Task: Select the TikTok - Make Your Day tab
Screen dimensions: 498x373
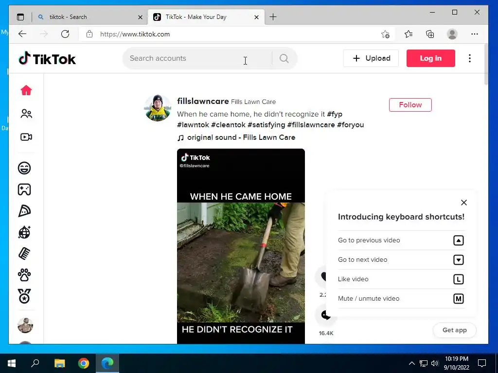Action: (x=206, y=17)
